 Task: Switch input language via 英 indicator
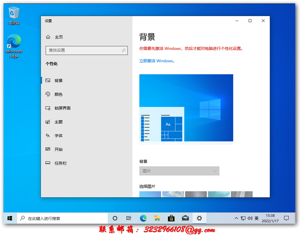(256, 218)
